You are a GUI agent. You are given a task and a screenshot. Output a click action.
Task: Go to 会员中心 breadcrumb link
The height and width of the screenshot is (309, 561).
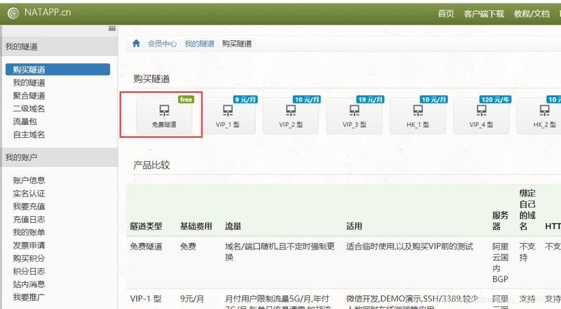coord(162,44)
